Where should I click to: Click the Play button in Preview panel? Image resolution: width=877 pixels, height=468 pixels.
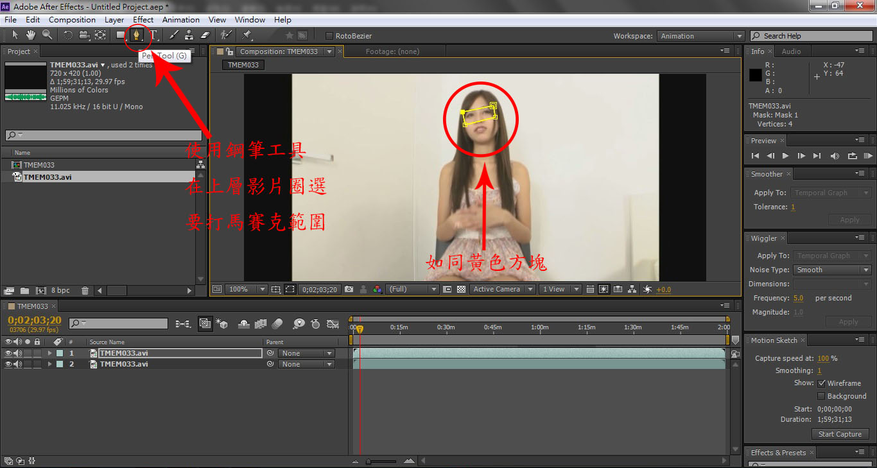pos(785,156)
